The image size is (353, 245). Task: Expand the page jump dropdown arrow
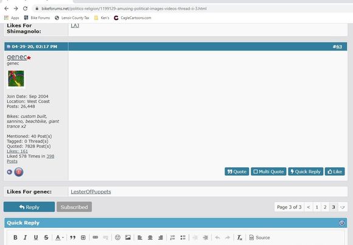tap(342, 207)
